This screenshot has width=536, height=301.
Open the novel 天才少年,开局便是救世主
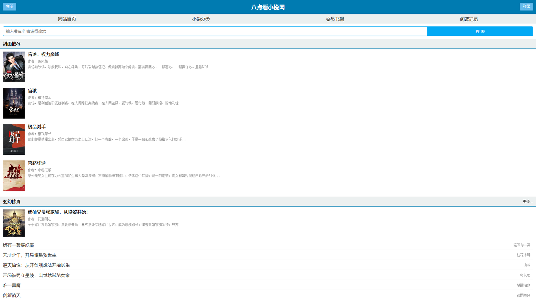[30, 255]
